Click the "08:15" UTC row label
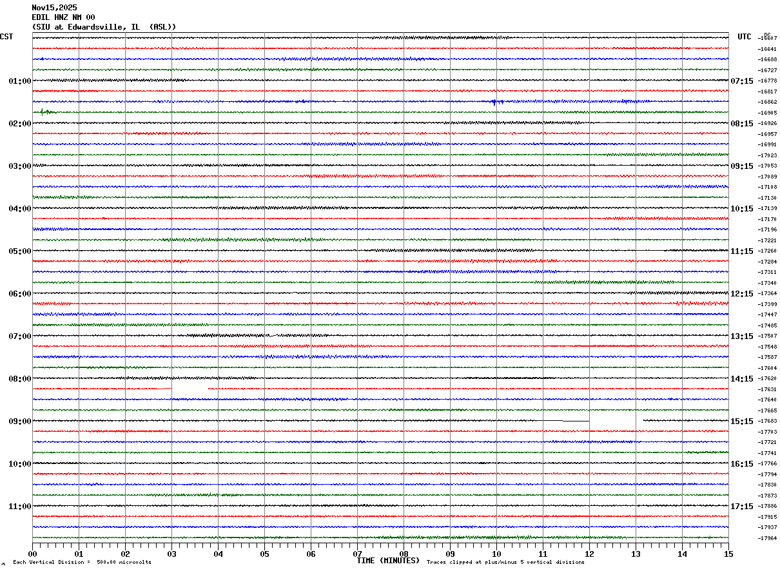The image size is (780, 571). [742, 124]
